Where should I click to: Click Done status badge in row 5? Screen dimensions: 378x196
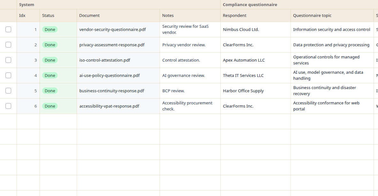click(50, 91)
